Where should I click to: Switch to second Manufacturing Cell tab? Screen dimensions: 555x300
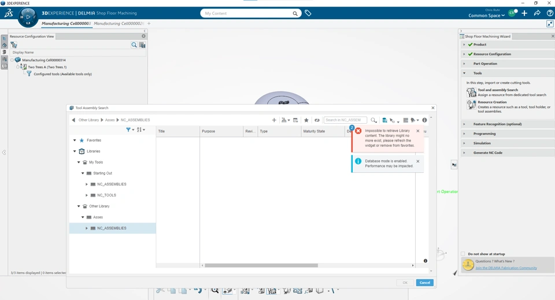point(119,23)
